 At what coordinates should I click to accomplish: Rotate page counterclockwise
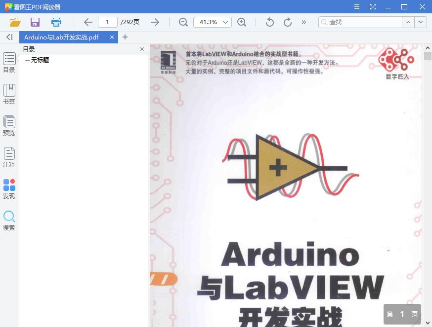point(270,22)
